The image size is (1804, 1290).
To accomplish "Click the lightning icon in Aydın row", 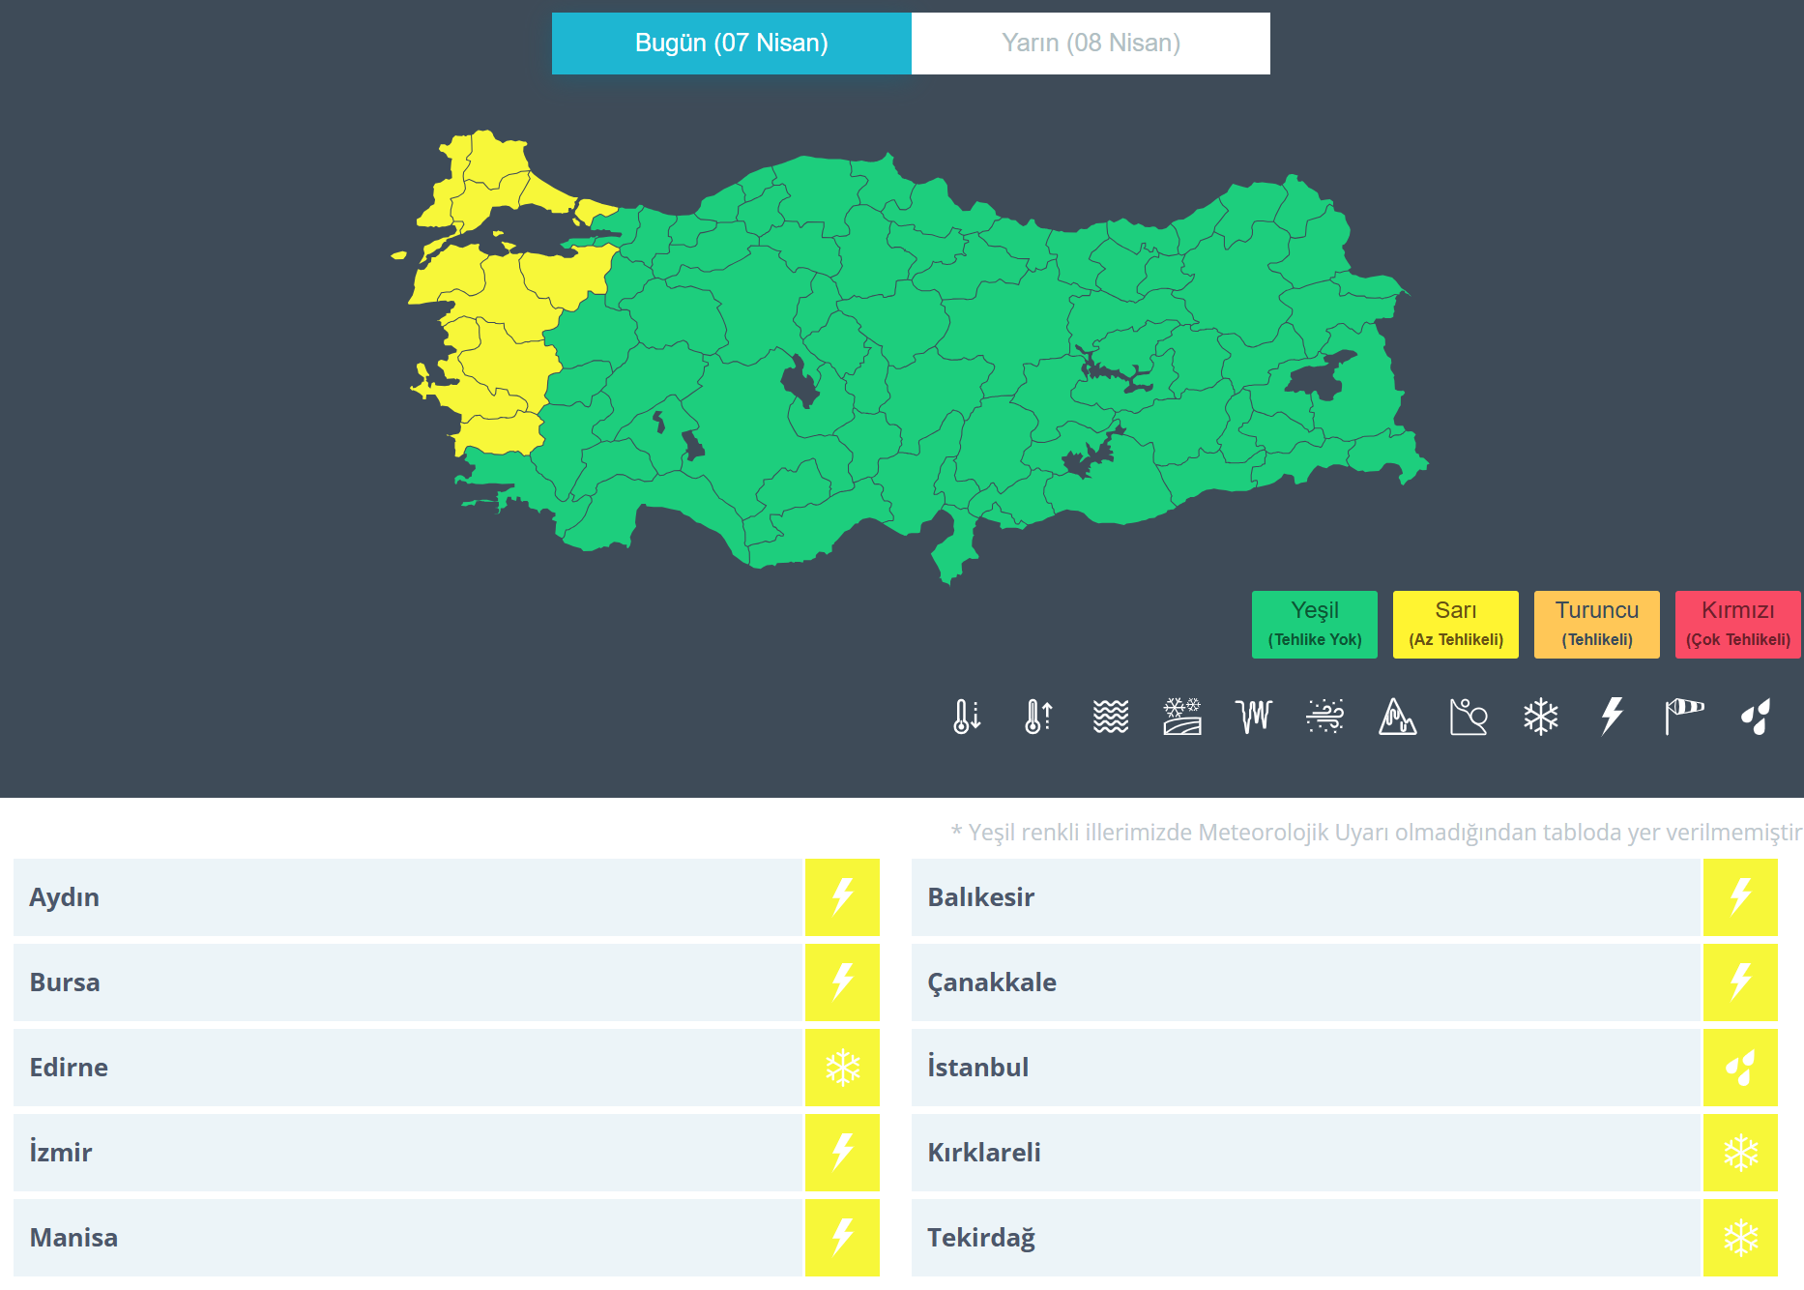I will [842, 897].
